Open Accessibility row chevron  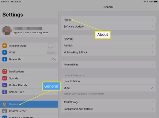click(153, 65)
